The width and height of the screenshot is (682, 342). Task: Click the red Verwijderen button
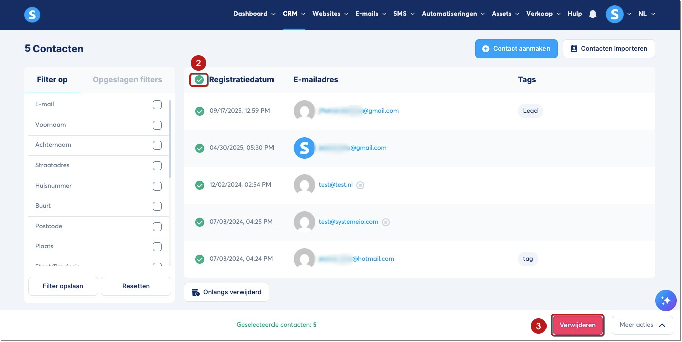[x=578, y=325]
